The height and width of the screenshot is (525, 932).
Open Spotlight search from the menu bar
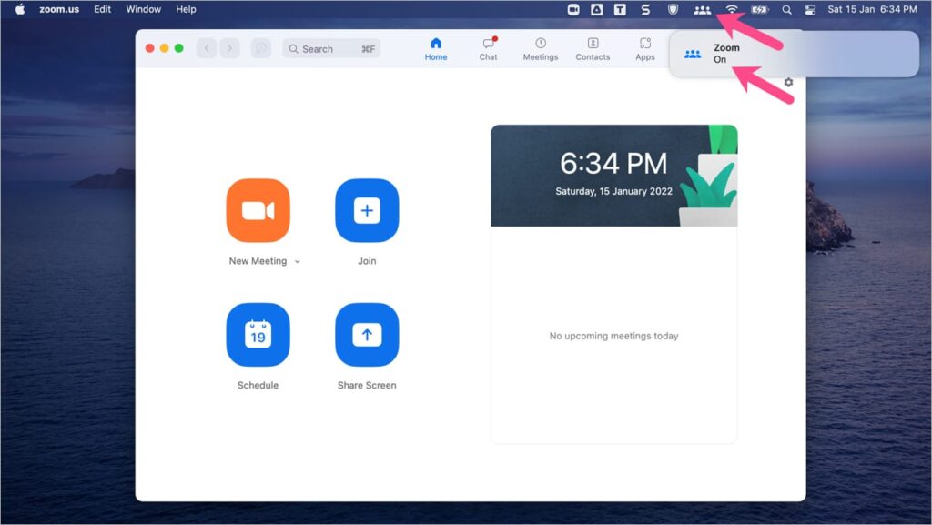point(786,9)
